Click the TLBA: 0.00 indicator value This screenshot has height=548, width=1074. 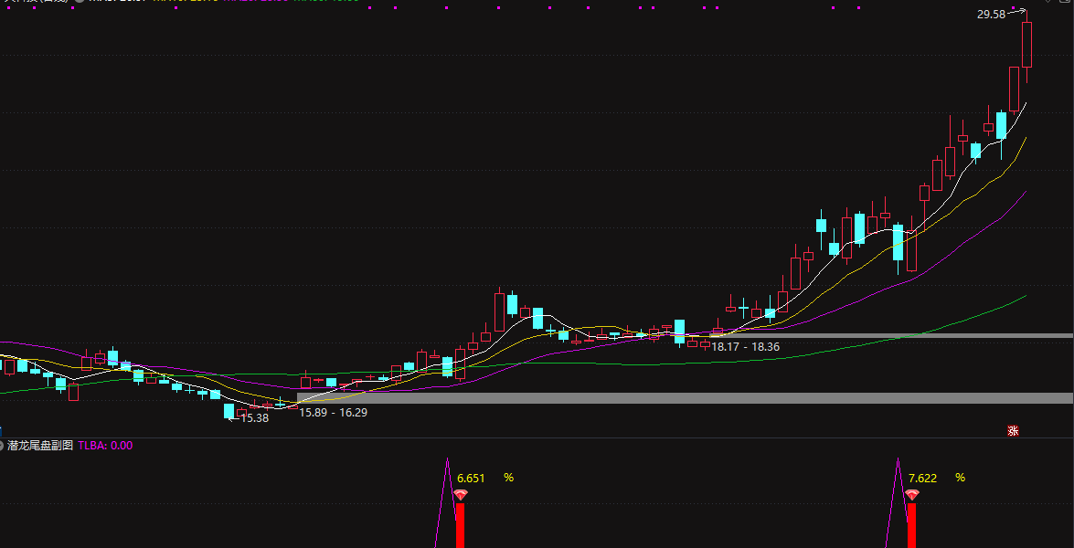pos(105,446)
